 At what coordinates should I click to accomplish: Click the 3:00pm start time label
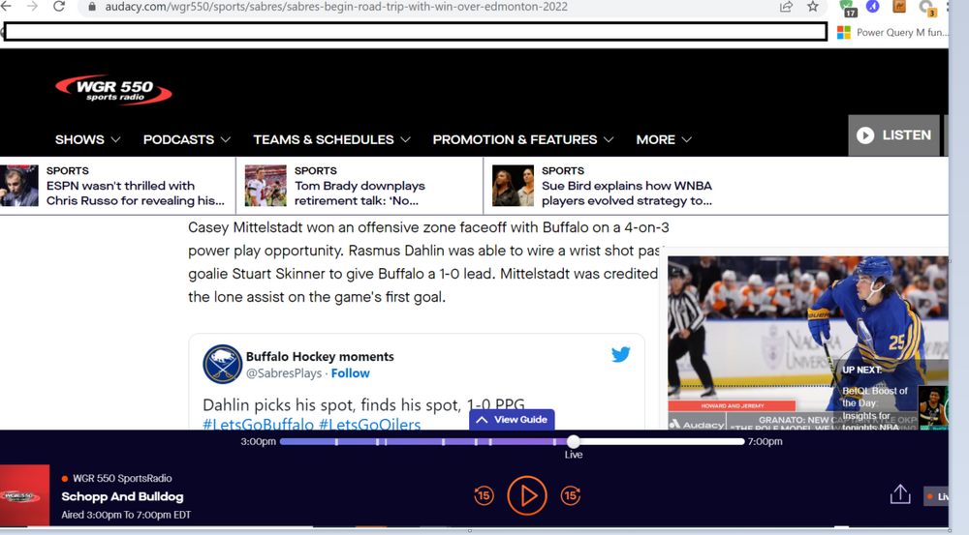click(259, 441)
